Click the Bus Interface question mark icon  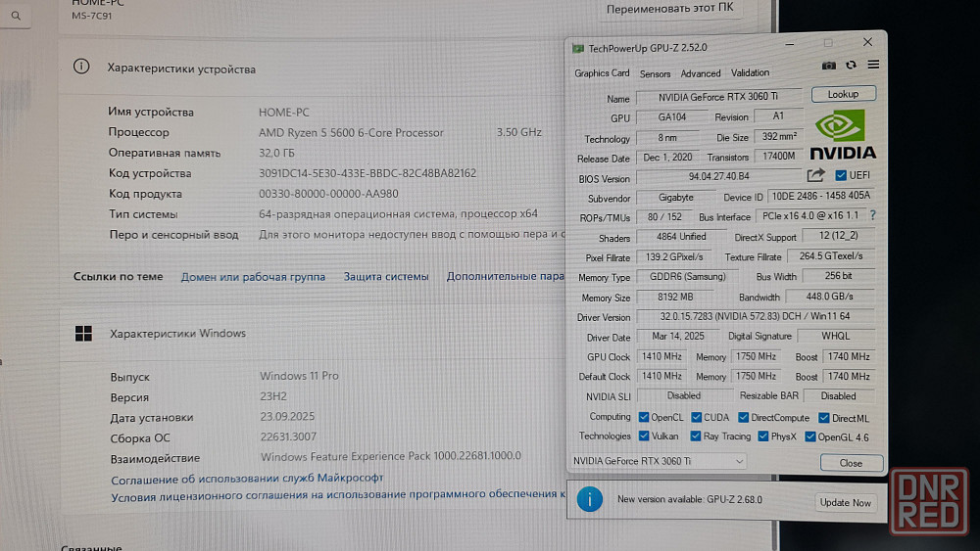(872, 216)
